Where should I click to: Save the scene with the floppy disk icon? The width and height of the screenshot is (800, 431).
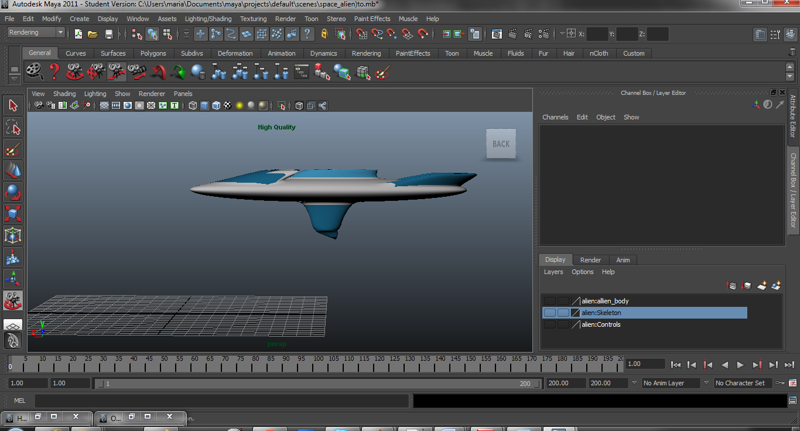[108, 34]
